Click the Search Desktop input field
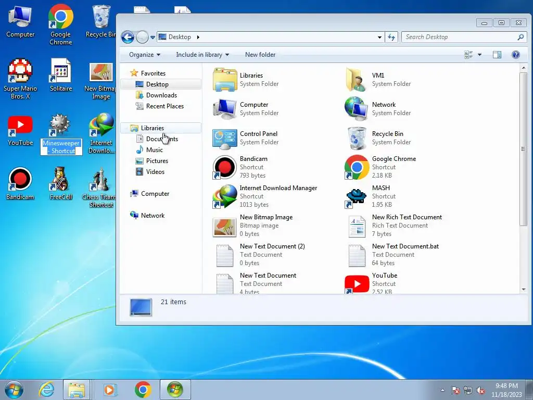Screen dimensions: 533x400 [464, 37]
